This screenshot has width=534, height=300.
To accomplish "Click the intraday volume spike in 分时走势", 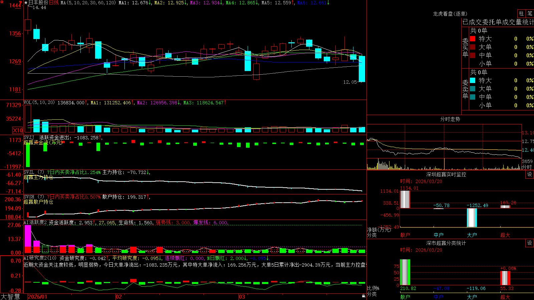I will (444, 163).
